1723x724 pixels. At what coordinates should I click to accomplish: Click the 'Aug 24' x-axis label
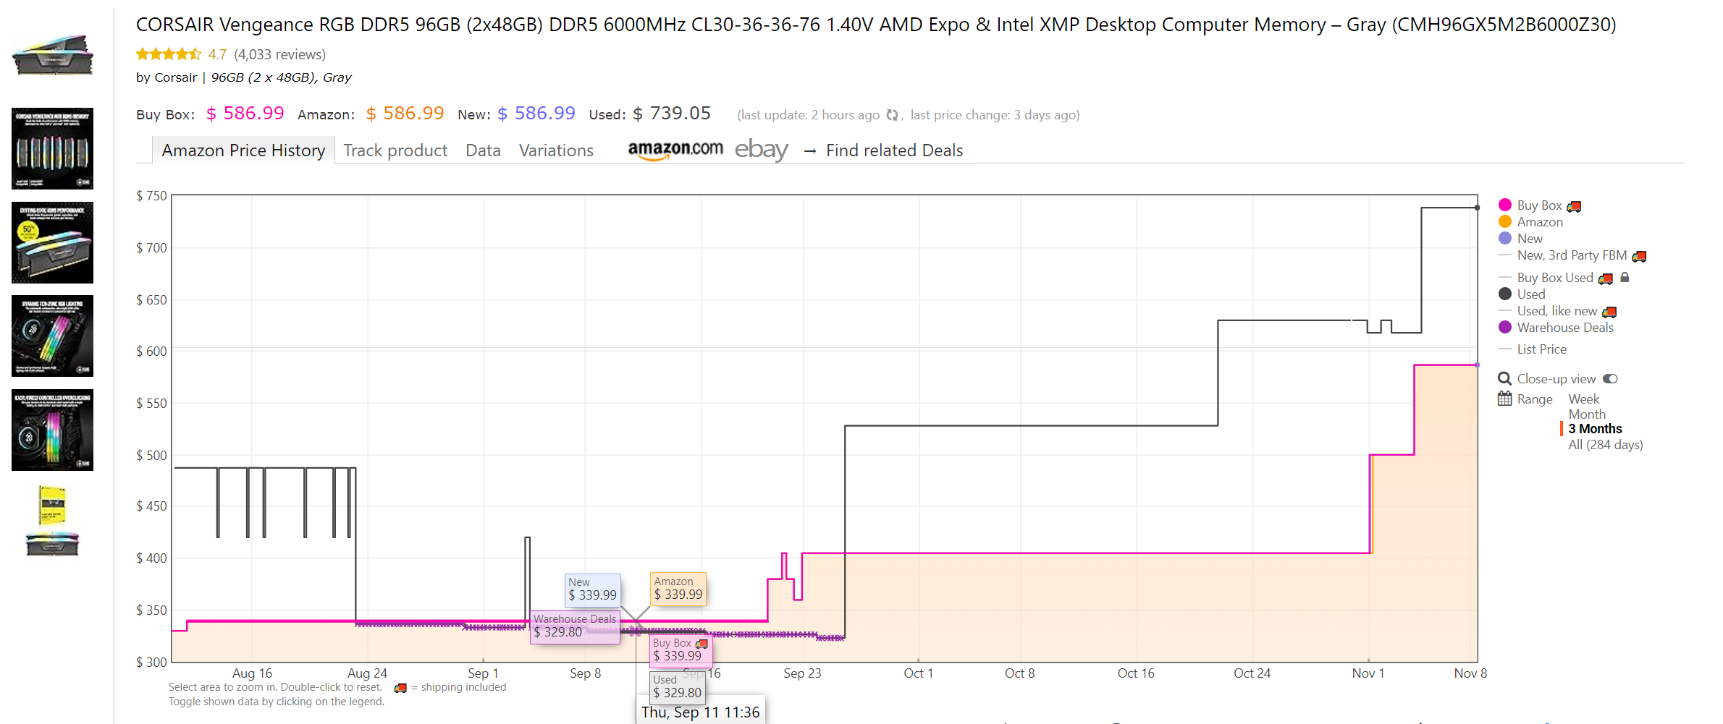click(x=367, y=673)
